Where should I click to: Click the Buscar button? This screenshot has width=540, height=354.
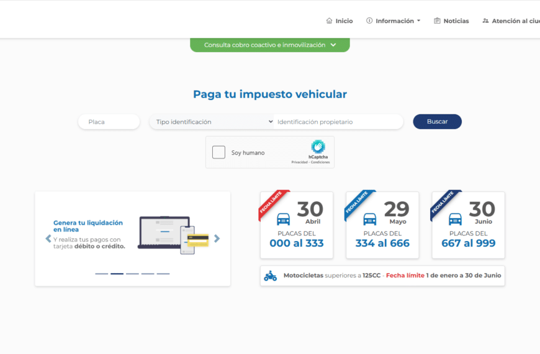click(438, 122)
